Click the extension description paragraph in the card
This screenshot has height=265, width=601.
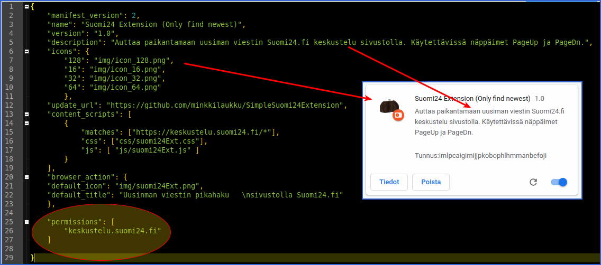pos(490,121)
